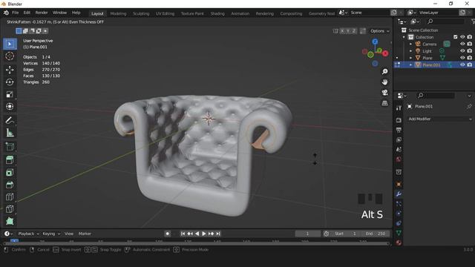The width and height of the screenshot is (475, 267).
Task: Open the timeline View menu
Action: [x=69, y=234]
